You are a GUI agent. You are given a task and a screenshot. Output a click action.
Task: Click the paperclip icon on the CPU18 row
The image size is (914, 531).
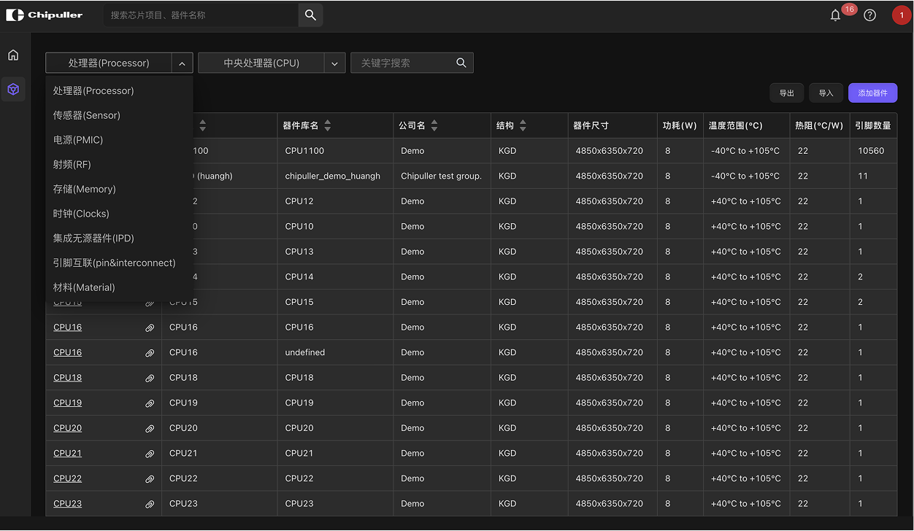150,378
